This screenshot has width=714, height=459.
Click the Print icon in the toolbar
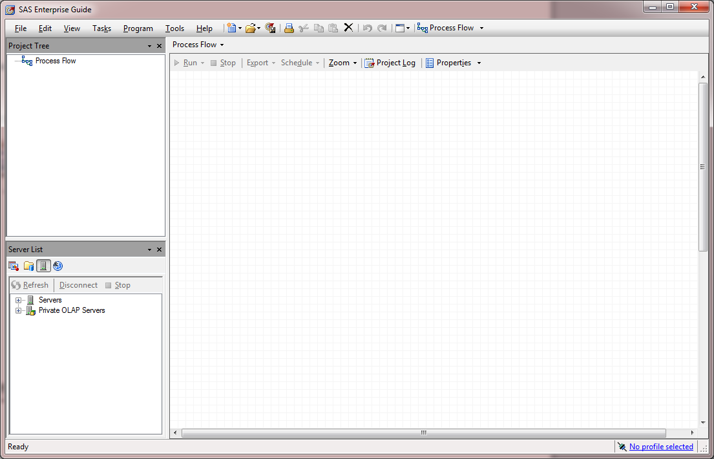pos(289,28)
